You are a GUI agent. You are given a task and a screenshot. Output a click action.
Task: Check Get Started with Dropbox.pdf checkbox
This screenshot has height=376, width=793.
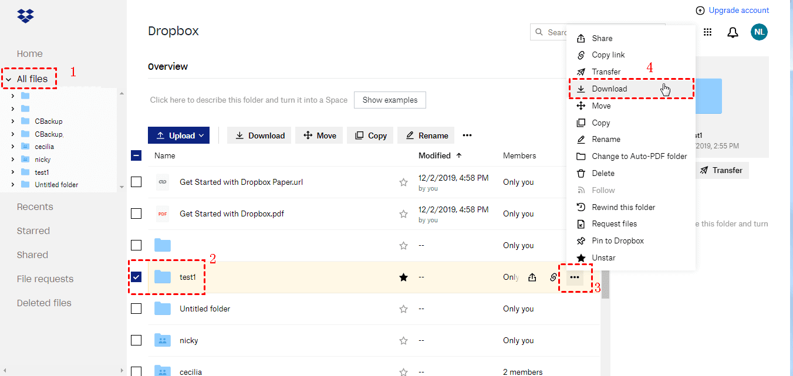[136, 214]
